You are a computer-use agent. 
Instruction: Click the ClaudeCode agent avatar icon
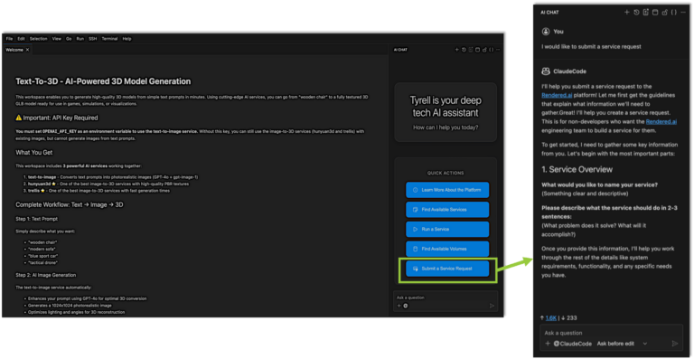tap(545, 71)
